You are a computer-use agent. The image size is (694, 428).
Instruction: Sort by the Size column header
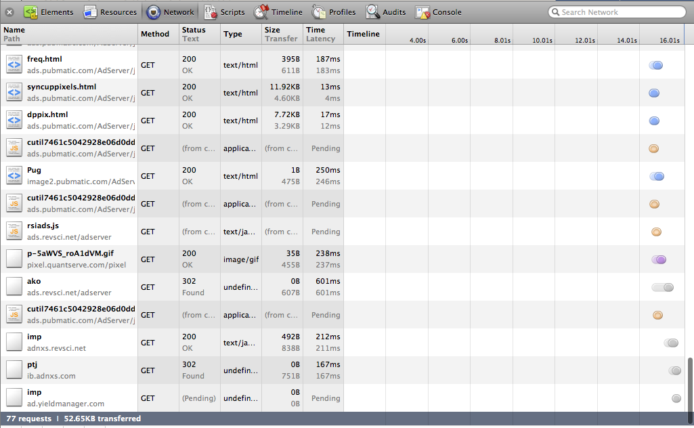point(282,34)
